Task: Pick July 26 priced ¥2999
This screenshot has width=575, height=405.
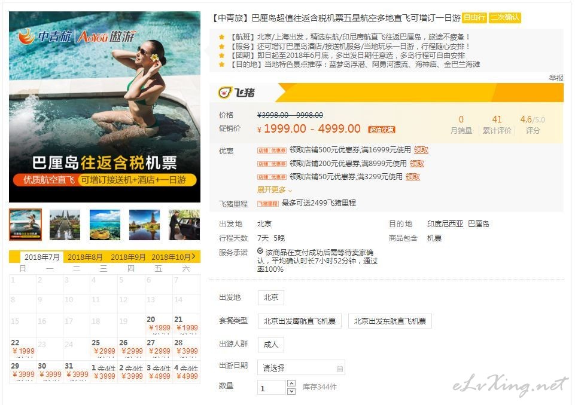Action: (132, 348)
